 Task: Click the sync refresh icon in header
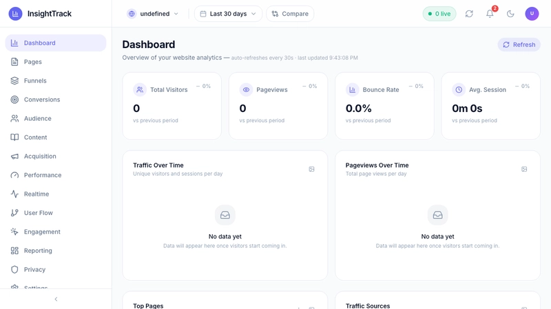pyautogui.click(x=469, y=14)
